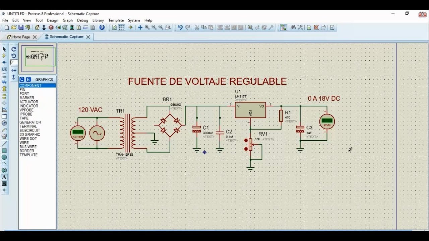This screenshot has width=429, height=241.
Task: Click the Redraw Display icon
Action: (x=114, y=27)
